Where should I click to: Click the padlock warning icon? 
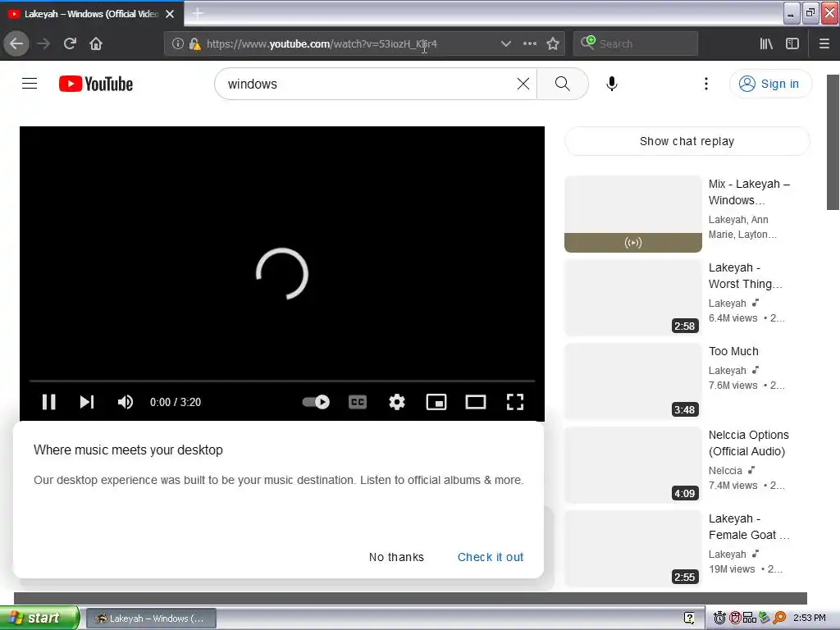(x=195, y=43)
